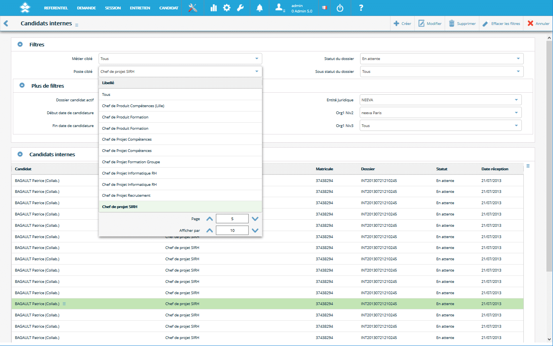Open the Org1 Niv2 dropdown

pyautogui.click(x=440, y=113)
